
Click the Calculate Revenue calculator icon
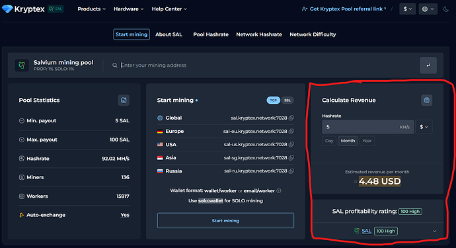point(427,100)
